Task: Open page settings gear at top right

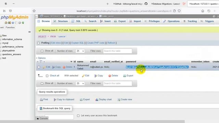Action: (x=214, y=16)
